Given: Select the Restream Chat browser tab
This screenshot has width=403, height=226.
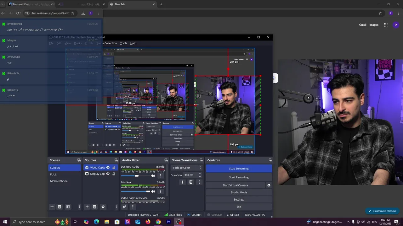Looking at the screenshot, I should tap(30, 4).
